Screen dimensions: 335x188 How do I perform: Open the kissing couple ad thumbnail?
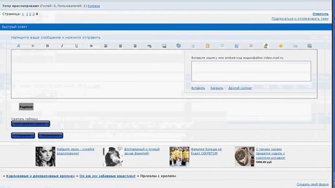pyautogui.click(x=113, y=157)
